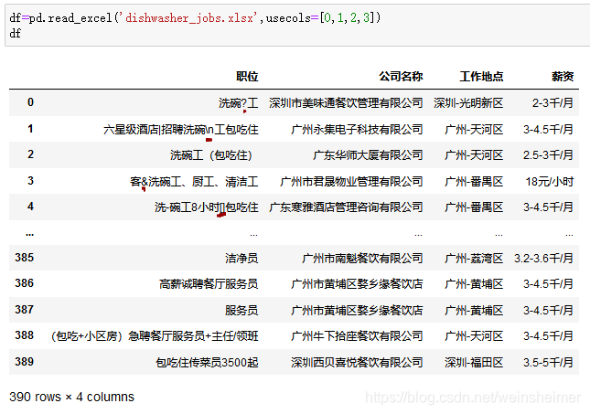The height and width of the screenshot is (414, 590).
Task: Click 服务员 cell in row 387
Action: pyautogui.click(x=241, y=311)
